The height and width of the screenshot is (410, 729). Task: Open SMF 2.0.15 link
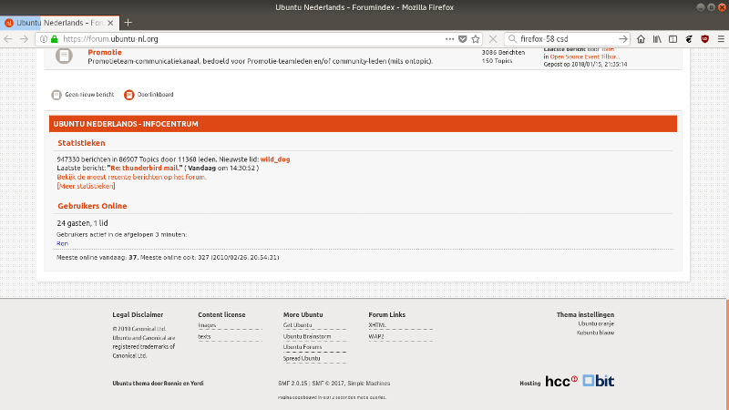click(293, 384)
